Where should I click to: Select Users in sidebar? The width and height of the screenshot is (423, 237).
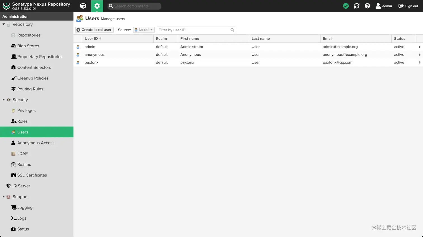37,132
